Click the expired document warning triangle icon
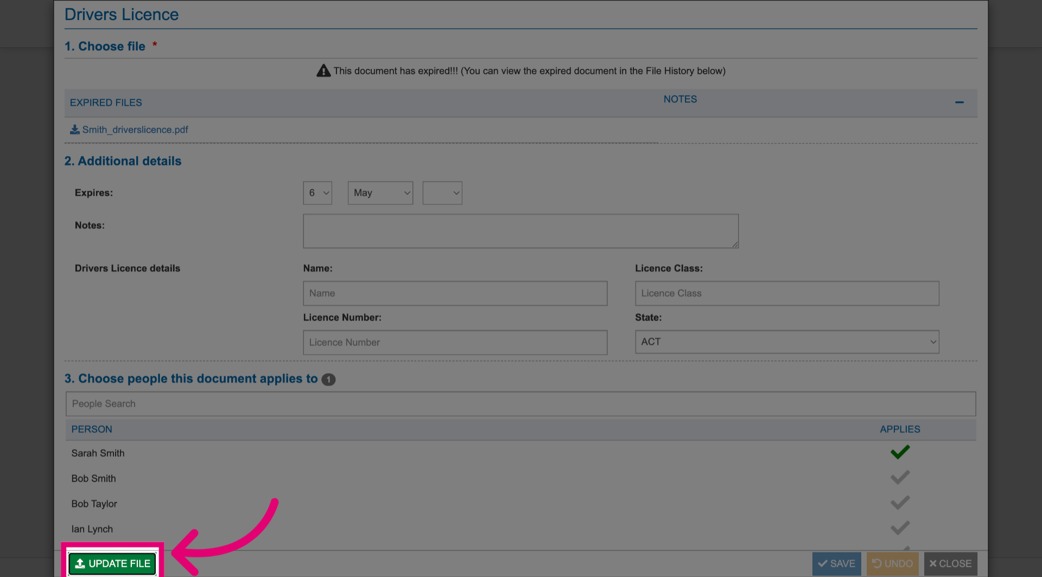Viewport: 1042px width, 577px height. (323, 70)
